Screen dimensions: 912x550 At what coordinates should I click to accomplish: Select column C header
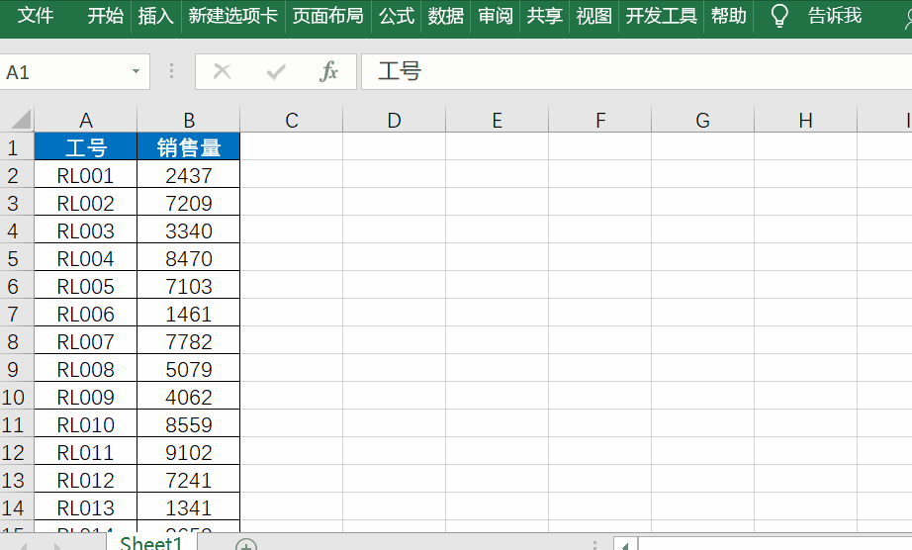(292, 121)
